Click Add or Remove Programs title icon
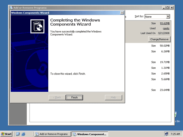Image resolution: width=183 pixels, height=137 pixels. pos(11,8)
